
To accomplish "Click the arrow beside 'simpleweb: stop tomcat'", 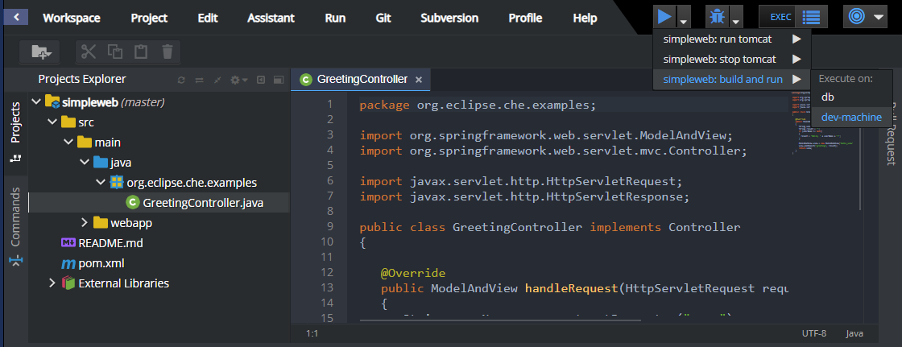I will [796, 60].
